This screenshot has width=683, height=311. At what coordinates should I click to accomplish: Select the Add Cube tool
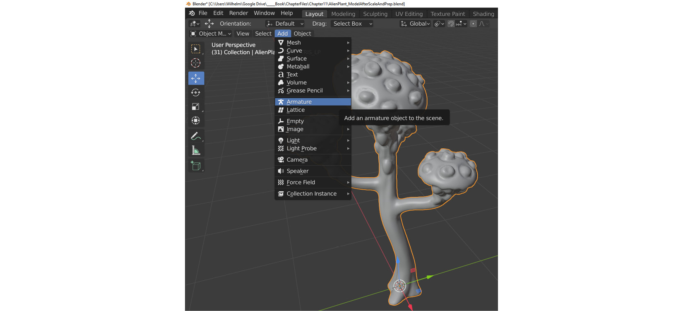point(196,166)
